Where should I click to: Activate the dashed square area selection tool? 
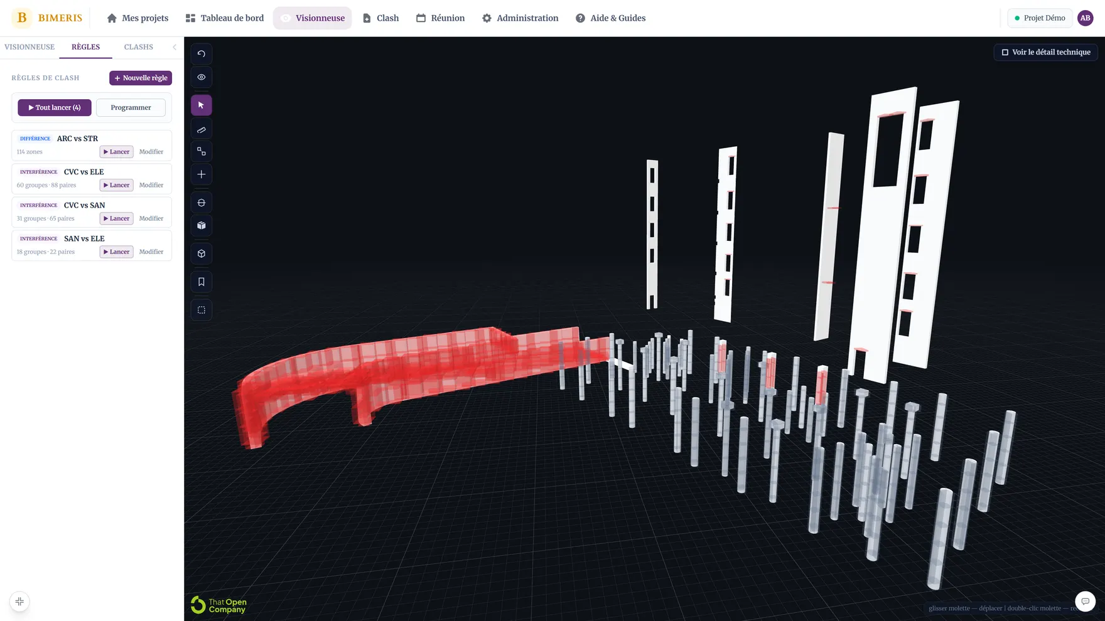tap(202, 310)
